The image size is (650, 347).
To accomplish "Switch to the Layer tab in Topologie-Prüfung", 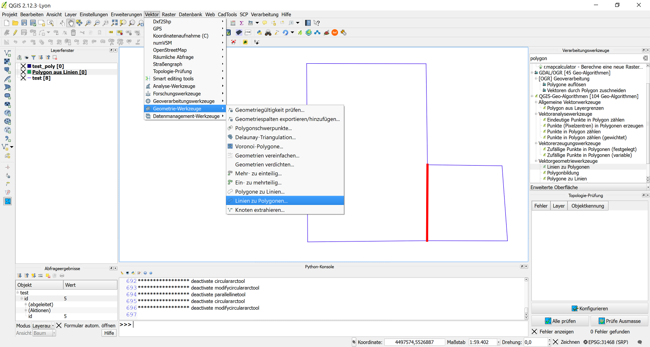I will tap(559, 206).
